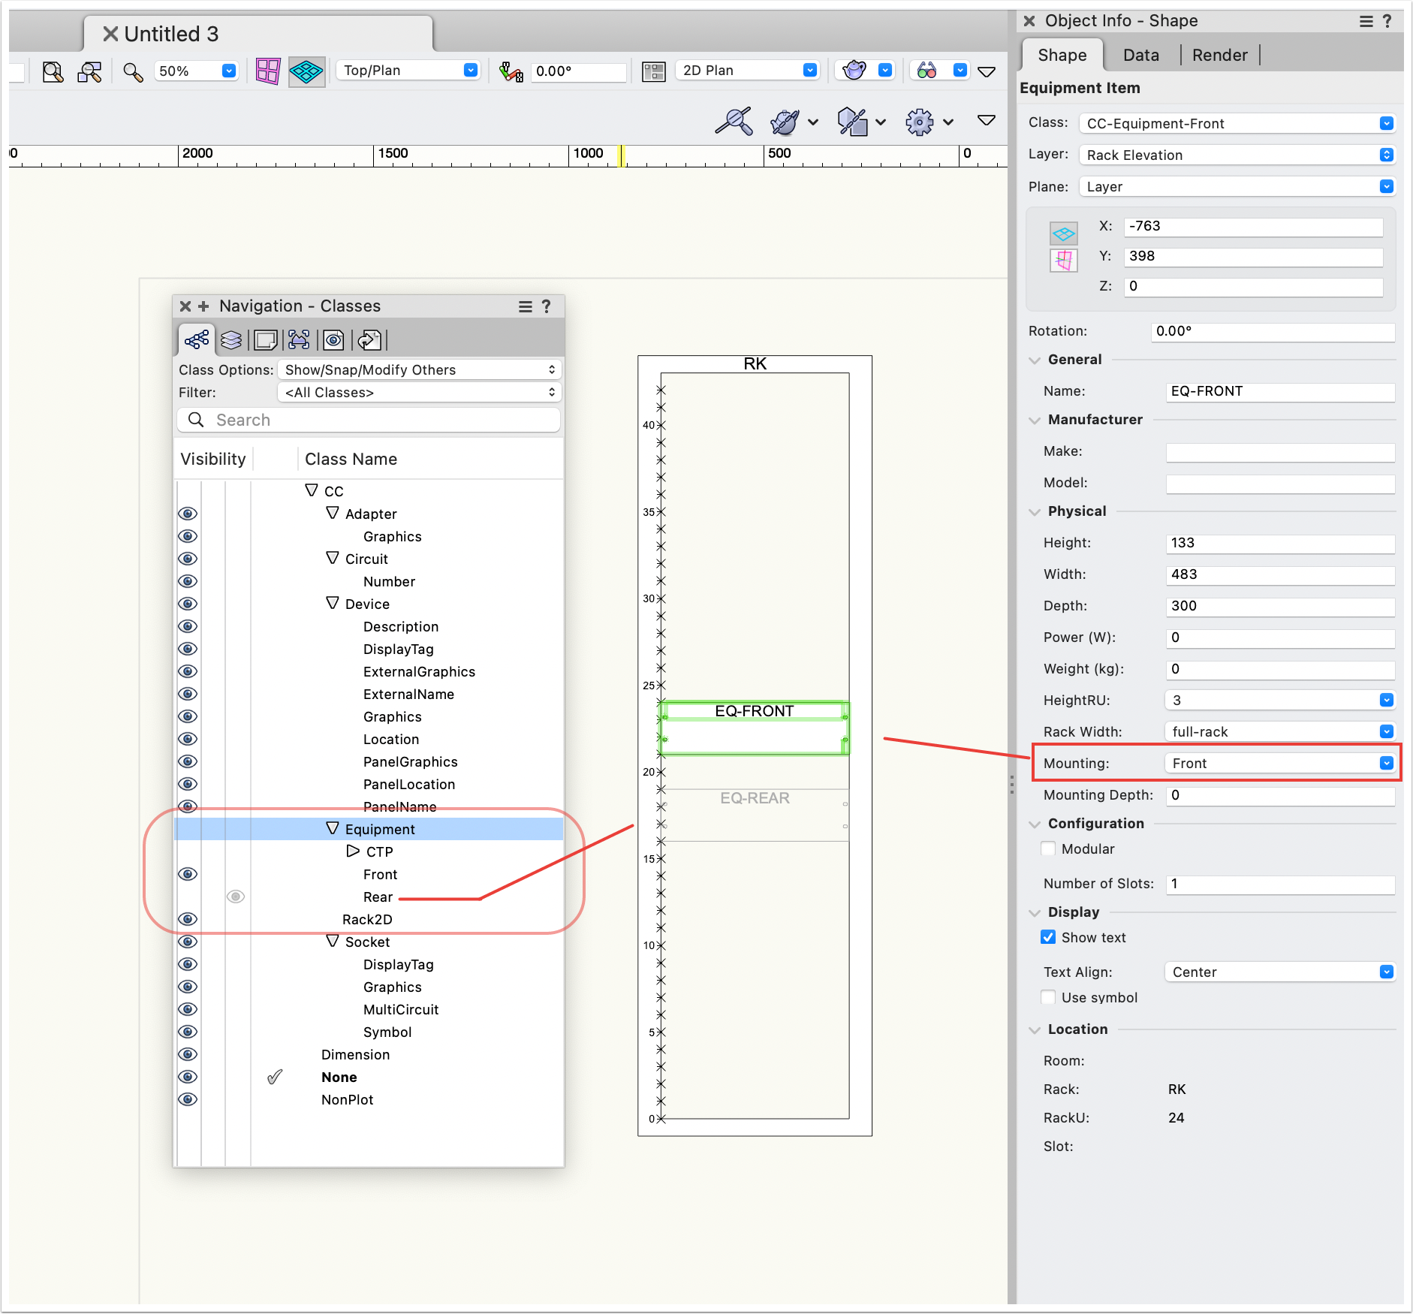Collapse the Equipment class tree node
1413x1314 pixels.
pos(333,828)
